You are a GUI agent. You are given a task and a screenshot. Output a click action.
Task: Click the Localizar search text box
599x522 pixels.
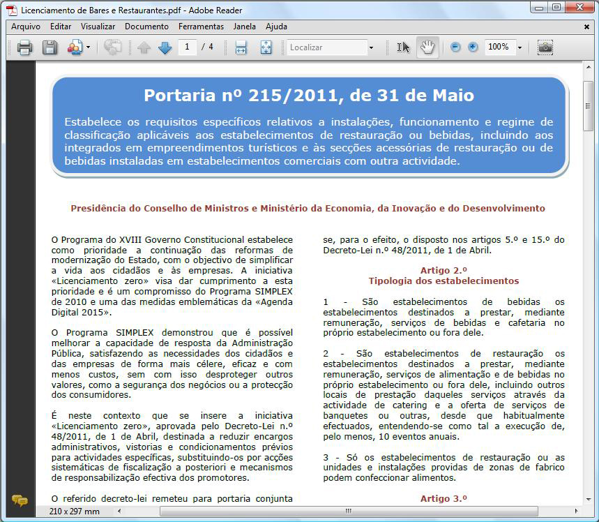pos(326,47)
